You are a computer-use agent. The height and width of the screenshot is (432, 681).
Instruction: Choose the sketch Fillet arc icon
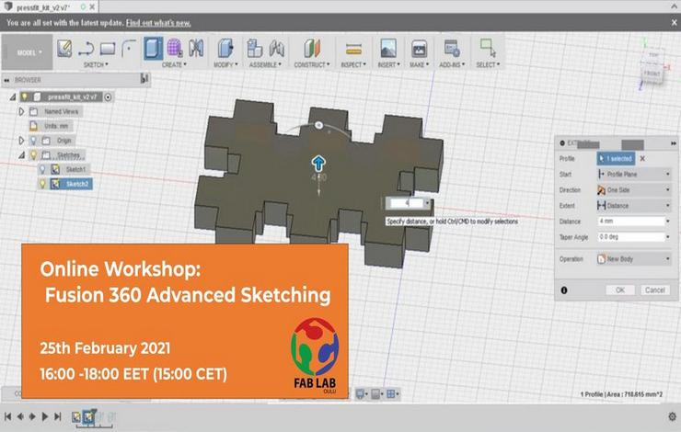coord(129,48)
